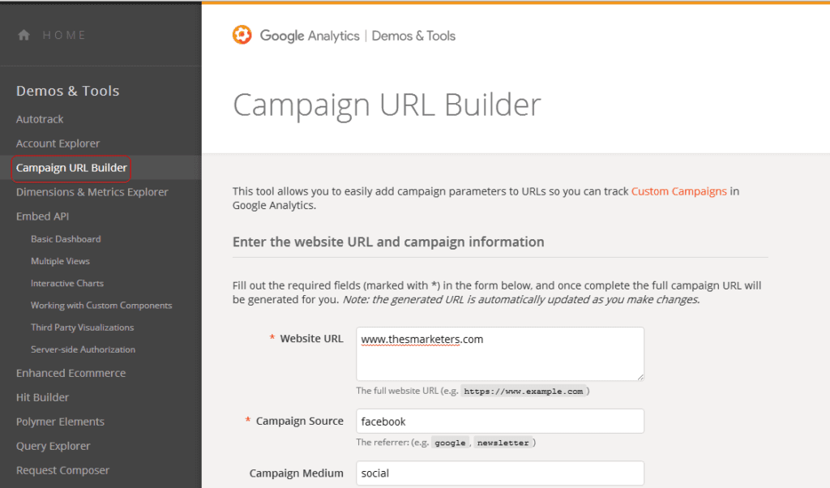Open Polymer Elements in sidebar
This screenshot has width=830, height=488.
coord(60,422)
